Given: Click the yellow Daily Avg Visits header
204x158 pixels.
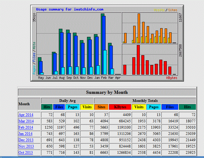Looking at the screenshot, I should pos(87,107).
